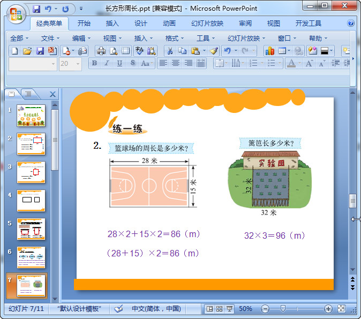The image size is (361, 319).
Task: Click the main editing vertical scrollbar thumb
Action: tap(352, 201)
